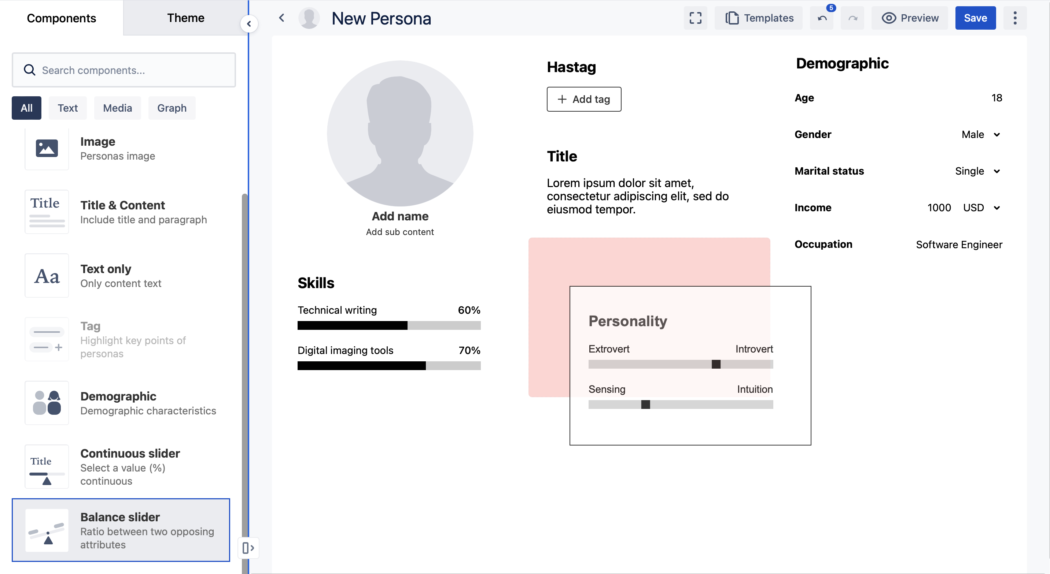
Task: Switch to the Theme tab
Action: click(185, 18)
